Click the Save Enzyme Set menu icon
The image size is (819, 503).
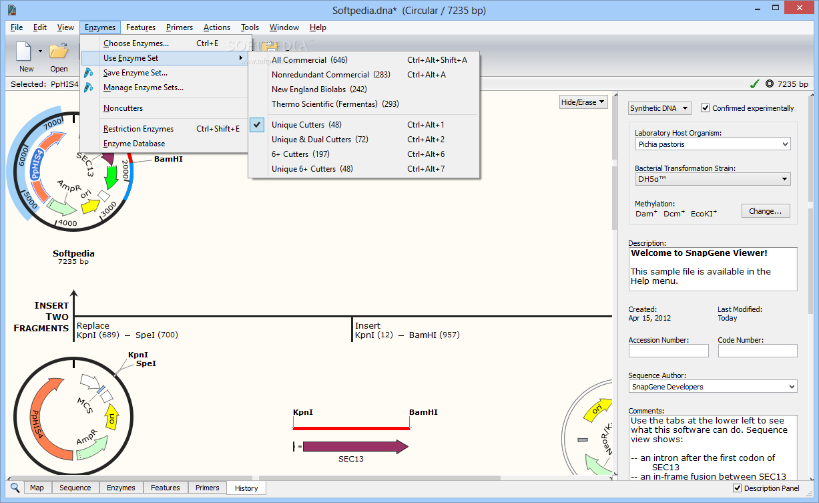click(x=89, y=73)
